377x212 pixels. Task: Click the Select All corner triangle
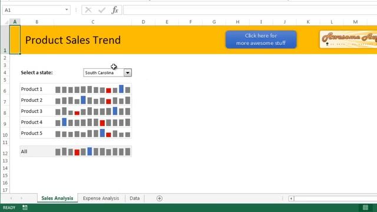click(6, 22)
